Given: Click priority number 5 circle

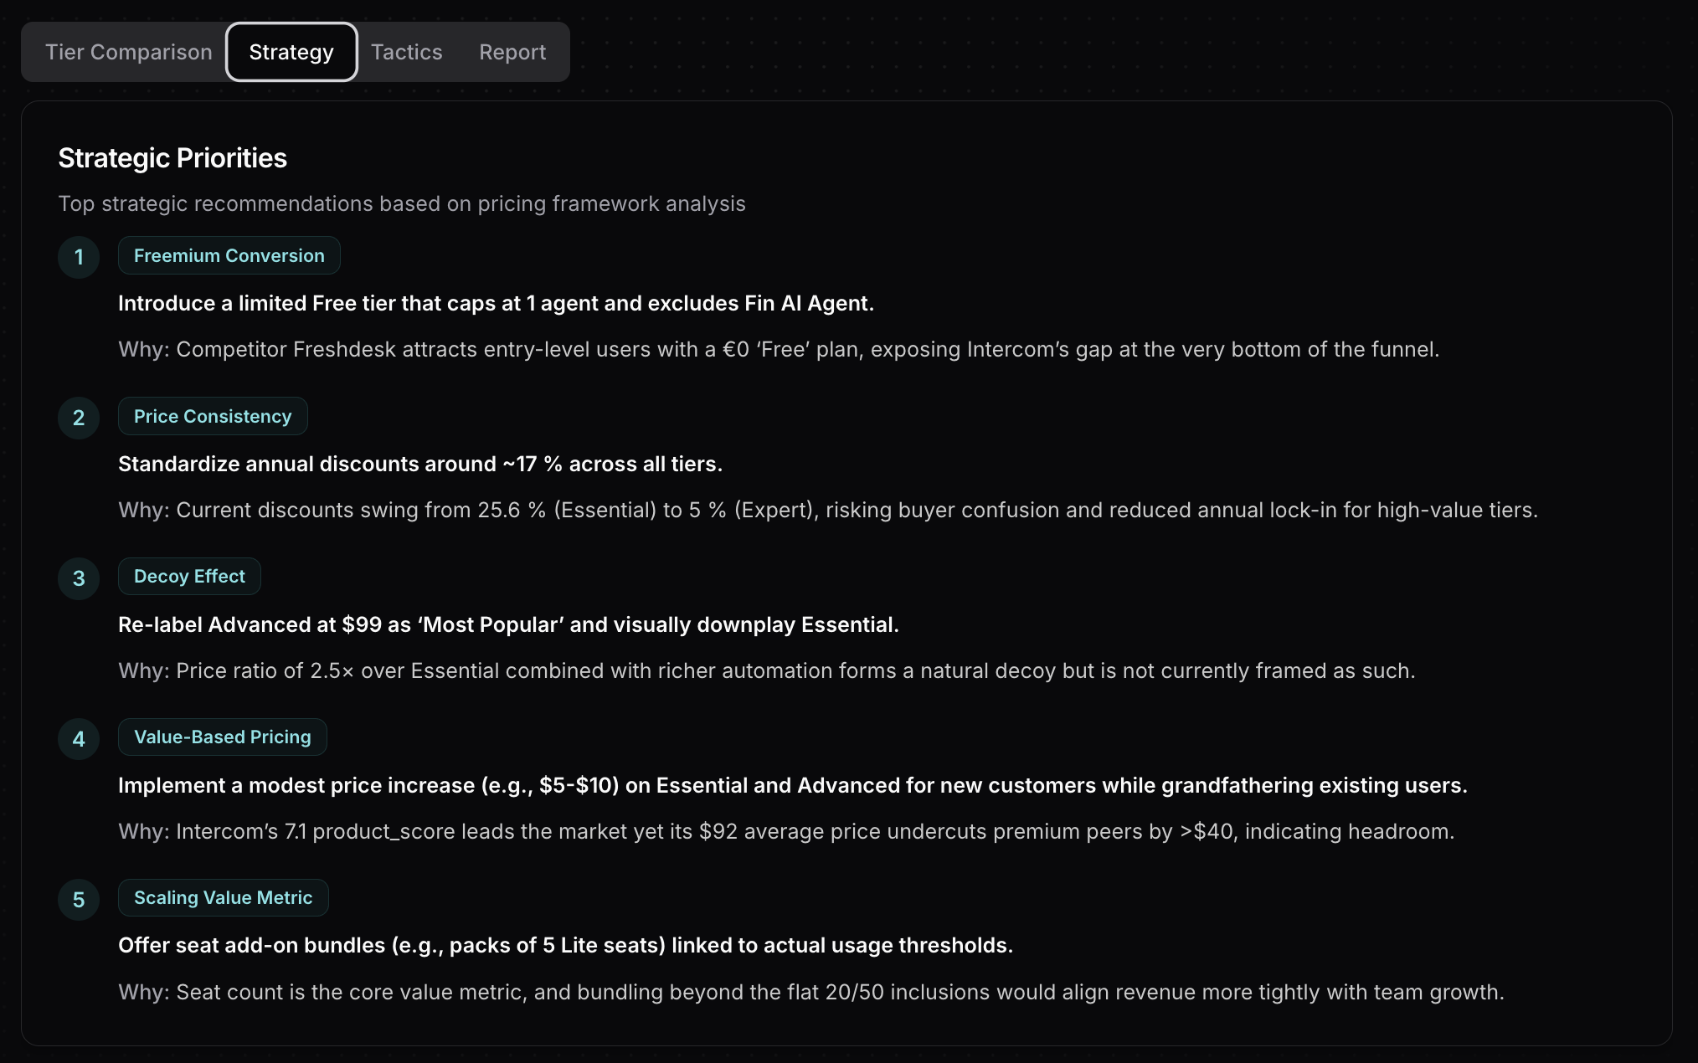Looking at the screenshot, I should point(78,899).
